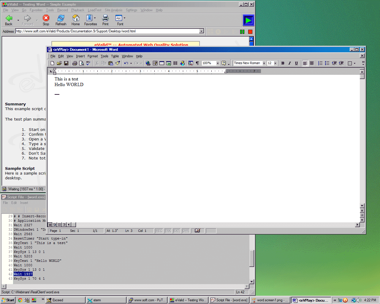Toggle Align Left in Word toolbar
Screen dimensions: 380x304
[x=305, y=63]
